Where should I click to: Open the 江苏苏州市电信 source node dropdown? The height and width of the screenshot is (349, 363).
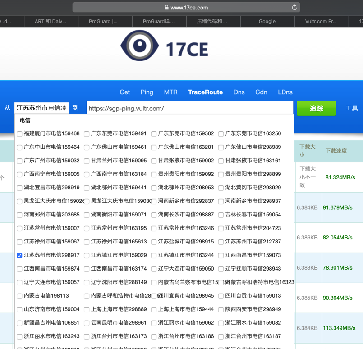click(x=41, y=108)
